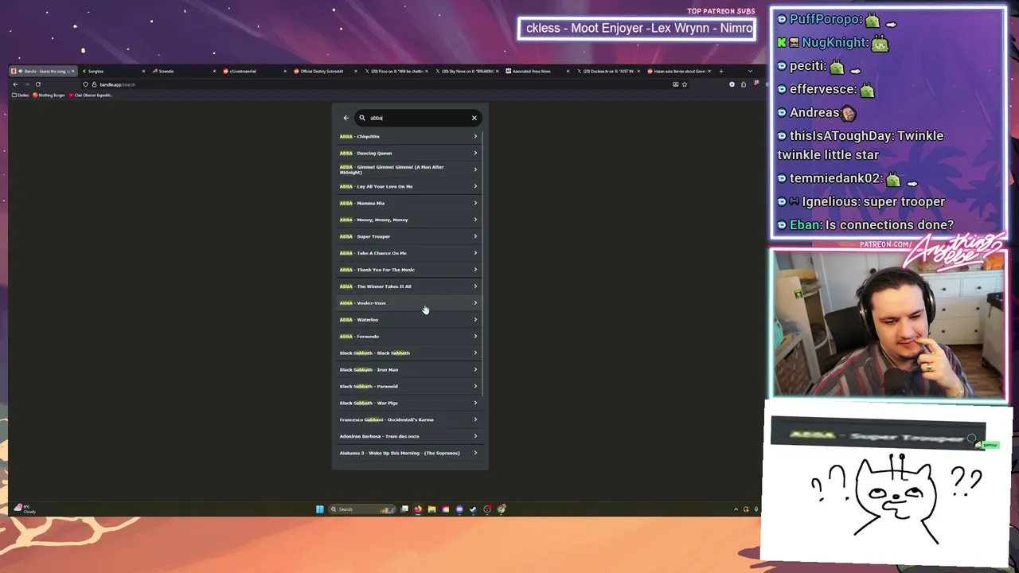Open chevron on Black Sabbath - Paranoid row

[x=475, y=387]
